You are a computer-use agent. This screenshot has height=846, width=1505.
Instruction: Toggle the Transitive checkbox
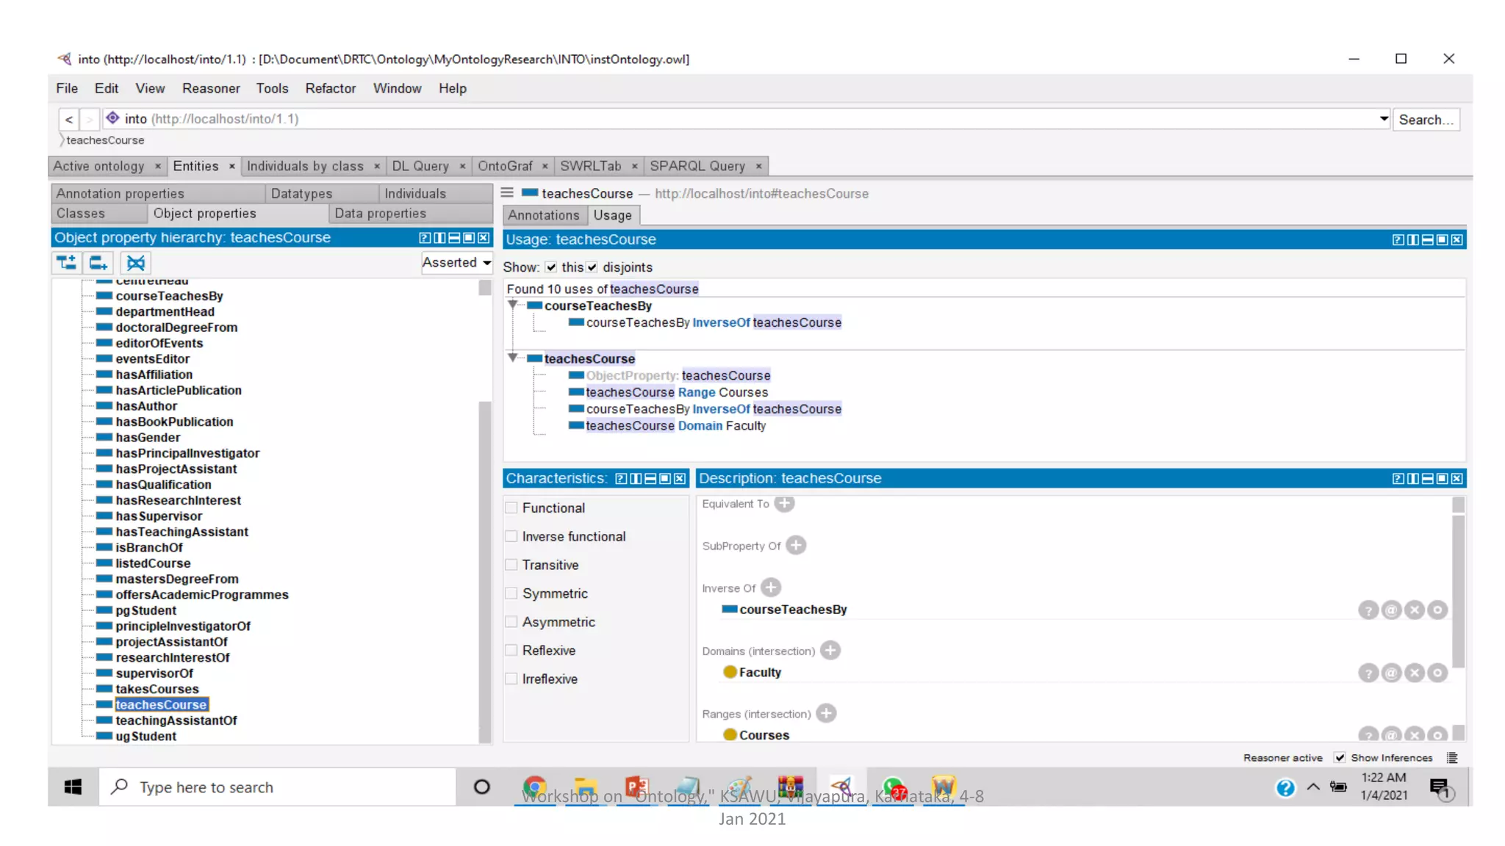tap(511, 565)
